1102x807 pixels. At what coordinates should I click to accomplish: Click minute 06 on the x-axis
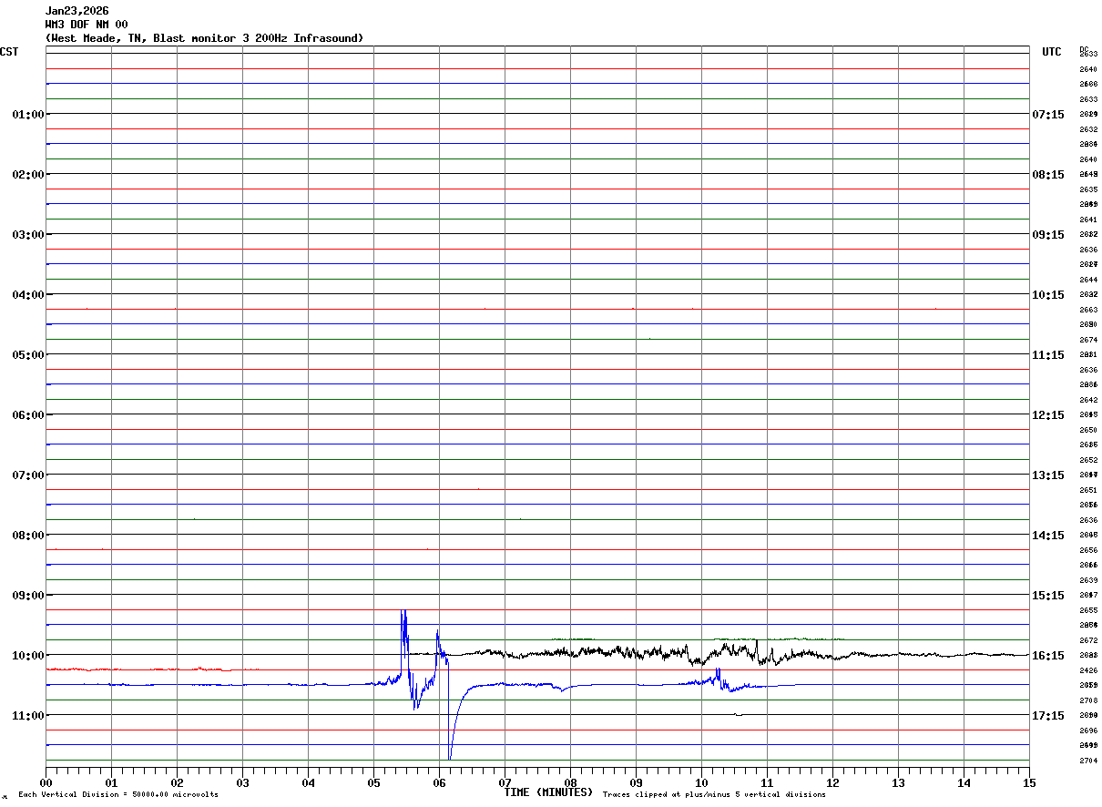point(440,782)
